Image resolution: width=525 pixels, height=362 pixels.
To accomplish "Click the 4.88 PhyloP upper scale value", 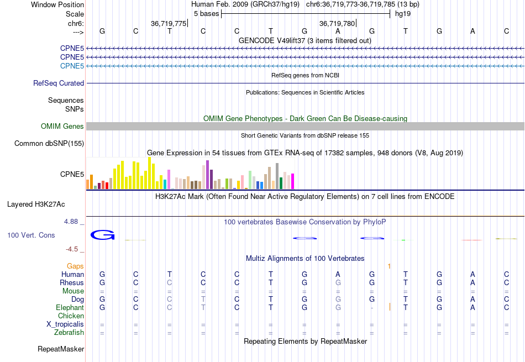I will (71, 222).
